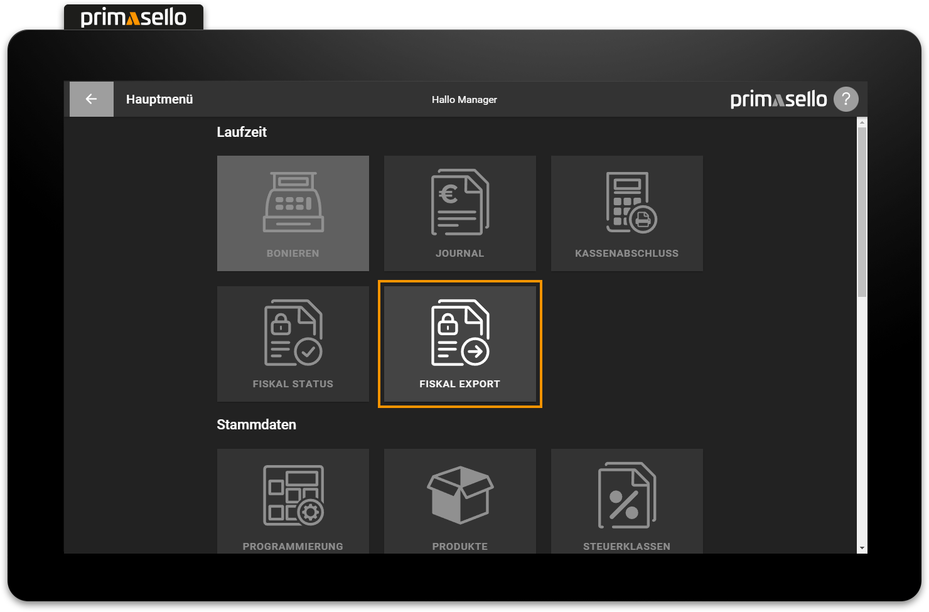Click the primasello logo in the header
Image resolution: width=929 pixels, height=612 pixels.
tap(778, 99)
